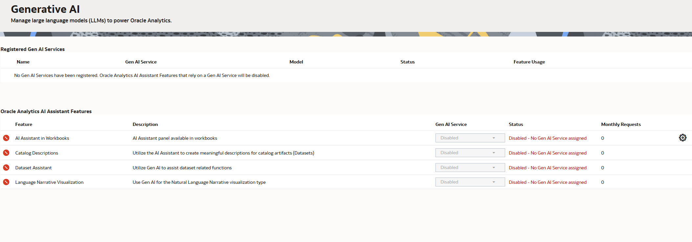This screenshot has height=242, width=692.
Task: Click the 'No Gen AI Services have been registered' message
Action: 142,75
